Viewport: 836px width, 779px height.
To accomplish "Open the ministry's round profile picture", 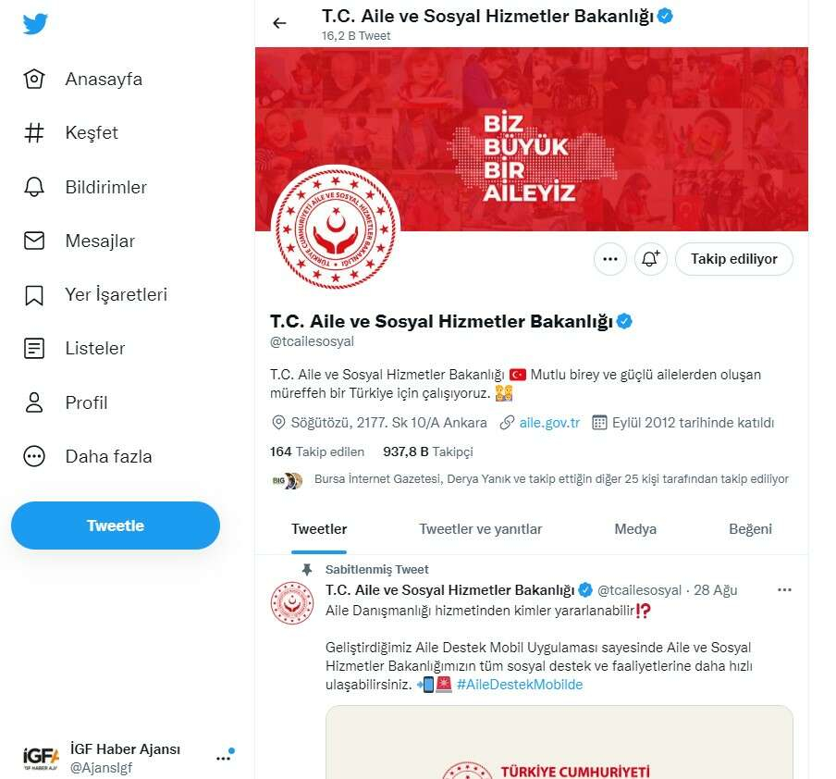I will (x=336, y=229).
